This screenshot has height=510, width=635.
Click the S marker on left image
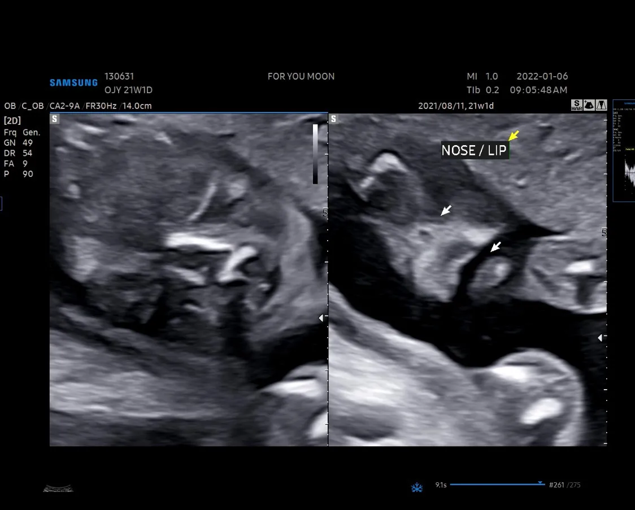click(x=55, y=119)
